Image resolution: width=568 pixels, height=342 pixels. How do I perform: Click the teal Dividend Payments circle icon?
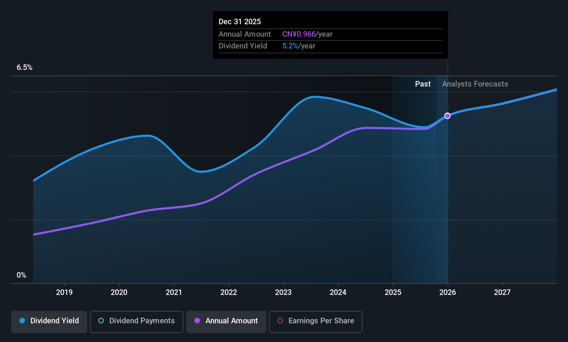[101, 321]
